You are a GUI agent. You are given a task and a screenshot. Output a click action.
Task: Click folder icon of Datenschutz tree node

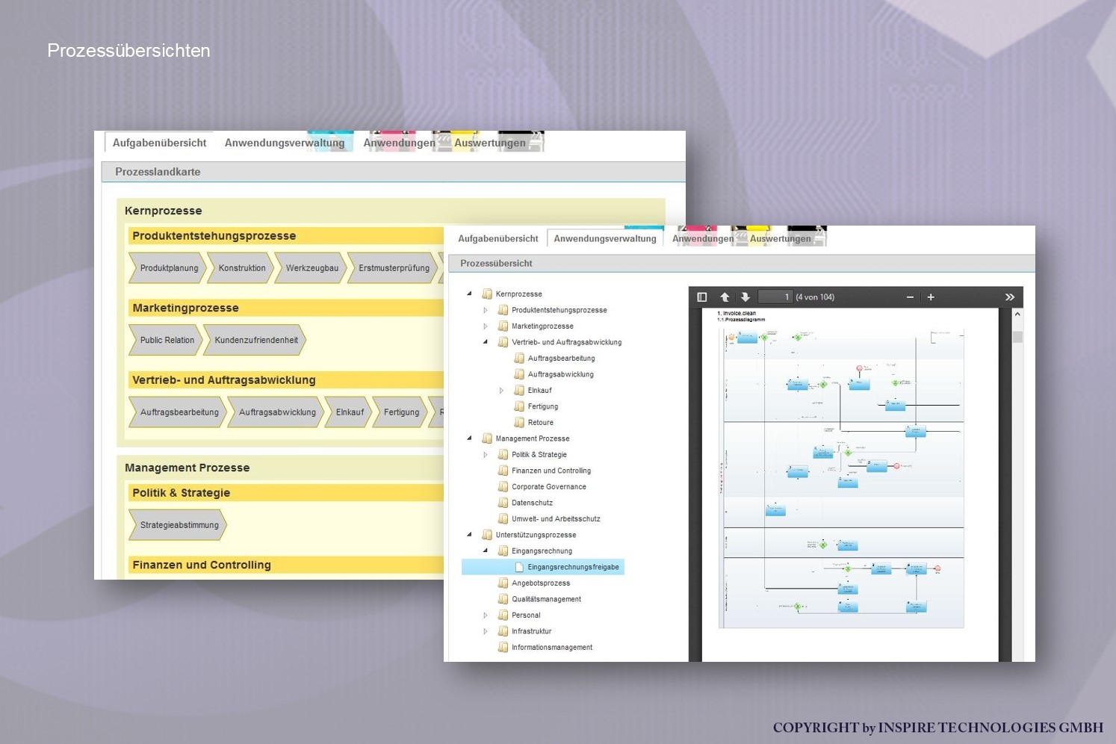[503, 503]
